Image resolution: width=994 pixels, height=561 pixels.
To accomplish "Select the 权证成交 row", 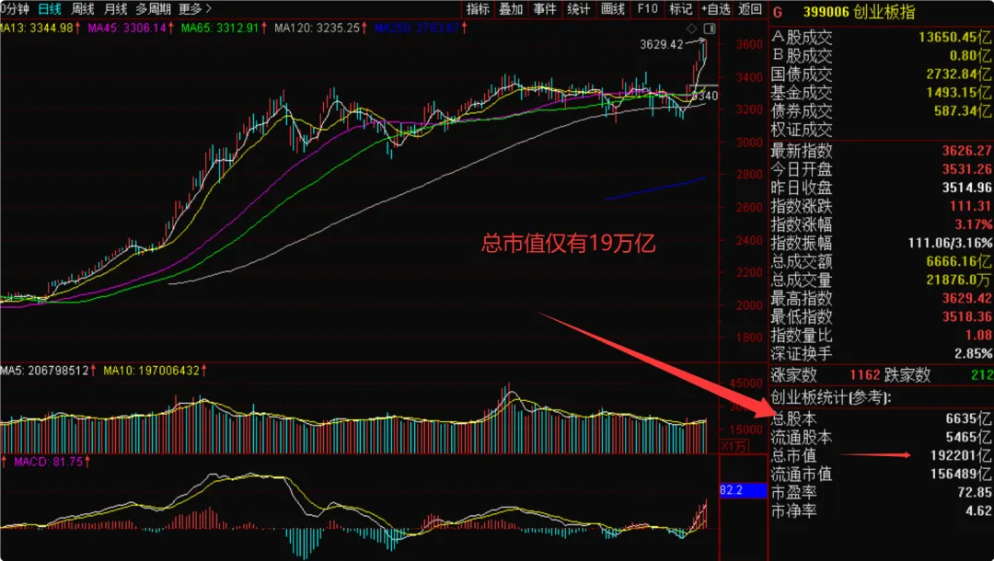I will [881, 129].
